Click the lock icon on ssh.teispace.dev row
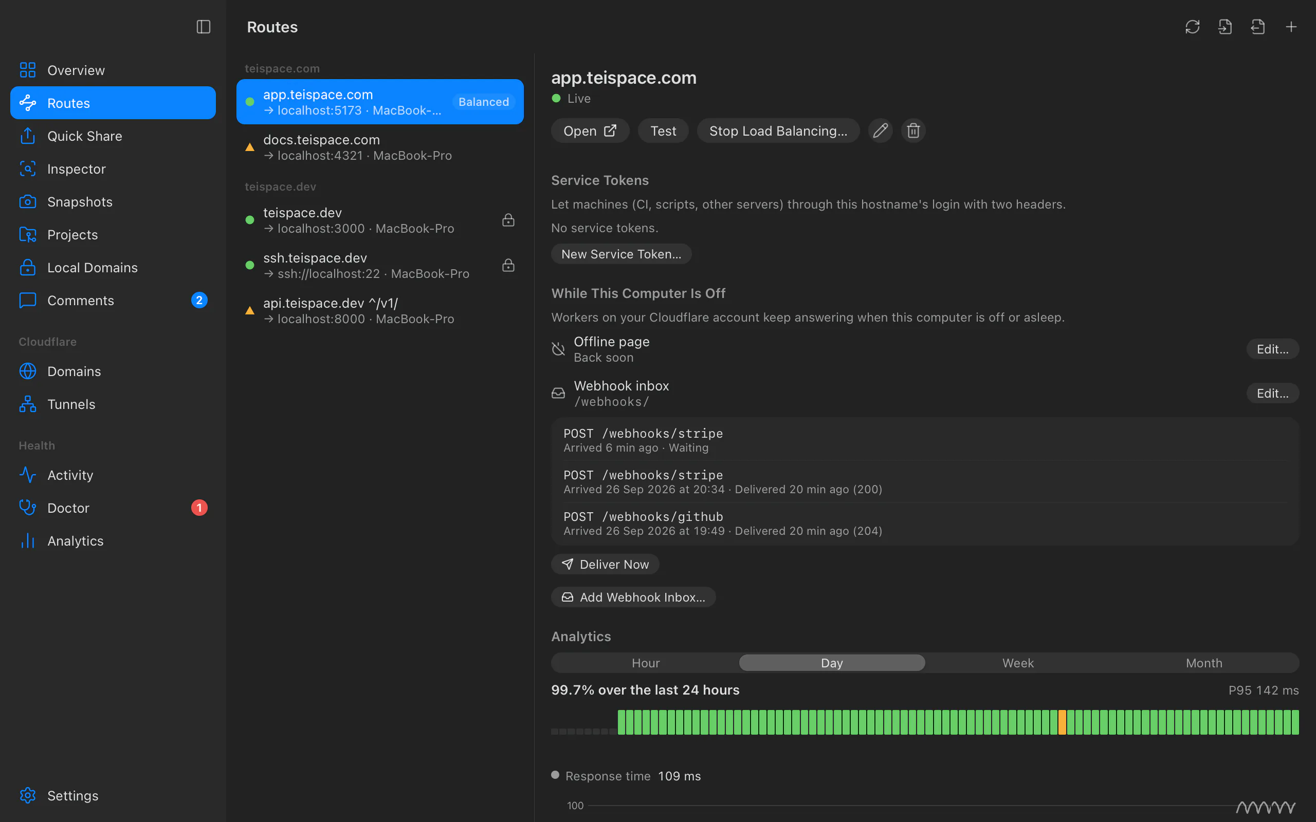Image resolution: width=1316 pixels, height=822 pixels. 508,265
